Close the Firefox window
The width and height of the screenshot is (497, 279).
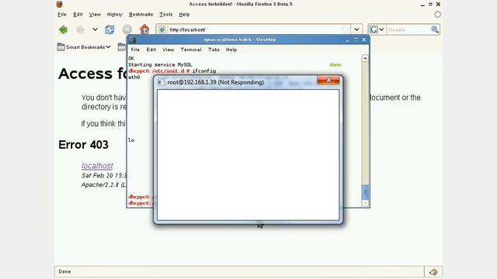coord(438,4)
